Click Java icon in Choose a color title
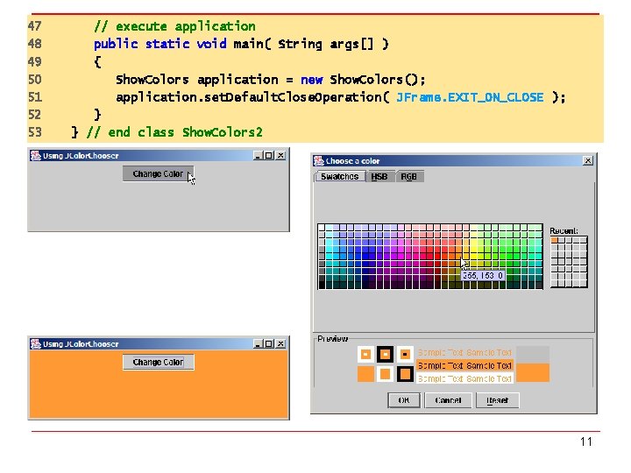631x473 pixels. [x=319, y=160]
